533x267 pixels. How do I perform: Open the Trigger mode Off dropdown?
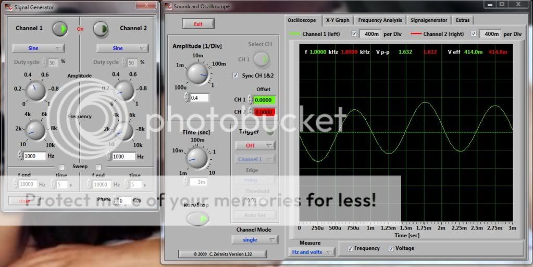tap(255, 146)
